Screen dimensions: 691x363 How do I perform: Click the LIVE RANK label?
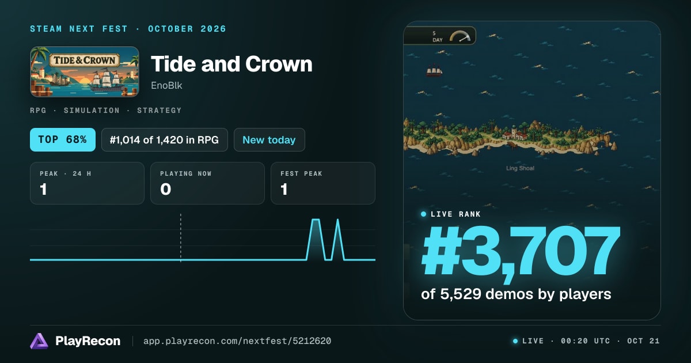tap(455, 214)
